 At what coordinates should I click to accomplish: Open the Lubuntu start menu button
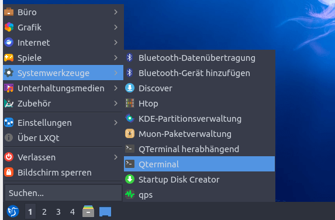[x=13, y=211]
